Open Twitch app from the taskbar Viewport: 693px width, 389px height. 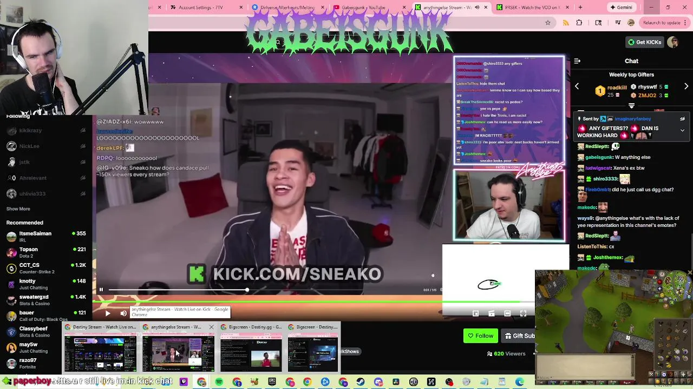coord(184,382)
